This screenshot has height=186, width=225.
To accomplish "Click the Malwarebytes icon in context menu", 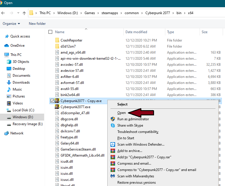I will click(112, 176).
